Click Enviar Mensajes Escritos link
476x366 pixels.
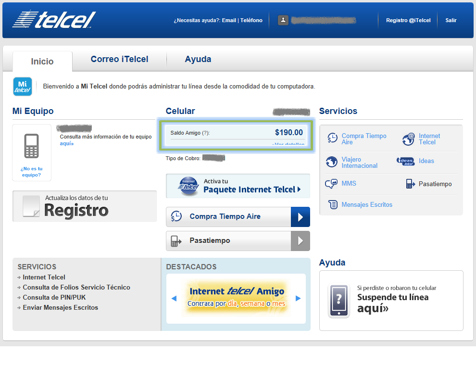[61, 307]
